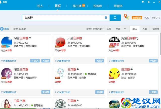Viewport: 161px width, 109px height.
Task: Click the TFBOYS hot keyword
Action: tap(156, 18)
